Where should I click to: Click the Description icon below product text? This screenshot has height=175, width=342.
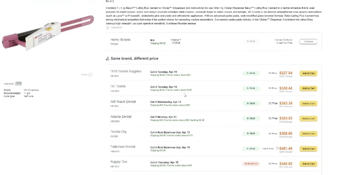coord(108,27)
